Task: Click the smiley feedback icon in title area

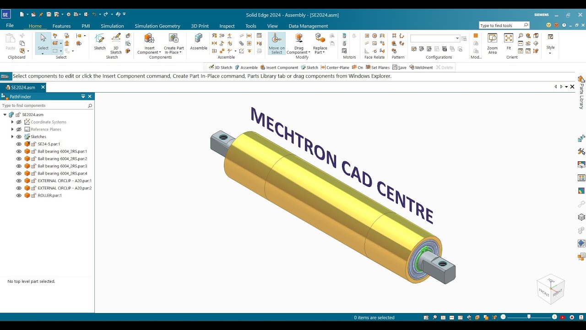Action: pyautogui.click(x=548, y=25)
